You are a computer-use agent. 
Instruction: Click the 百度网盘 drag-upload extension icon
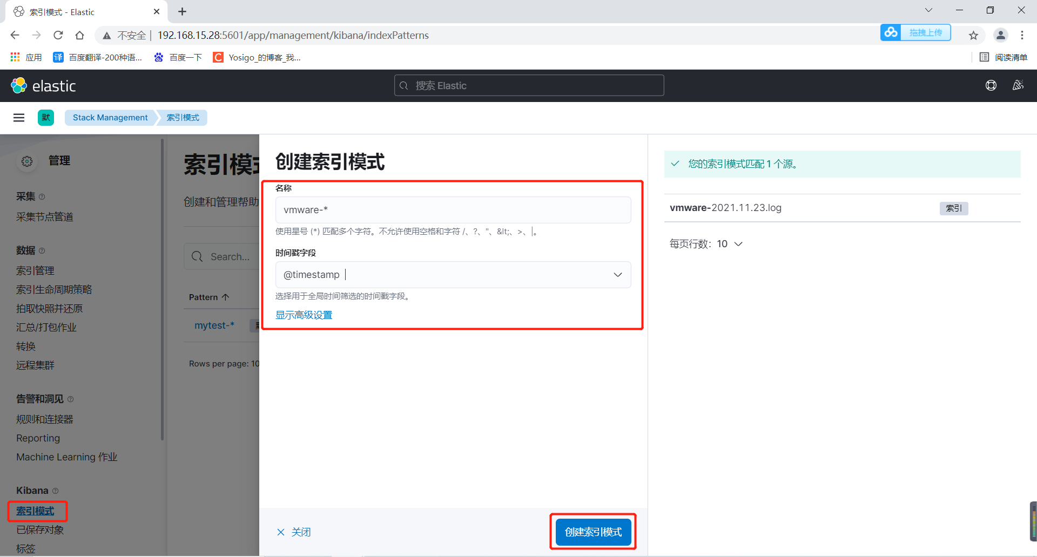click(x=891, y=32)
